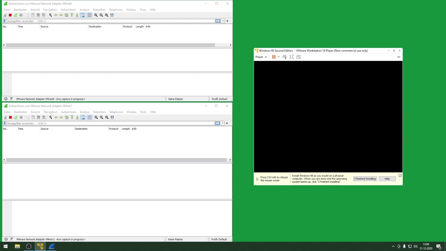Zoom out packet text in VMnet8 window
Screen dimensions: 446x251
[x=101, y=15]
